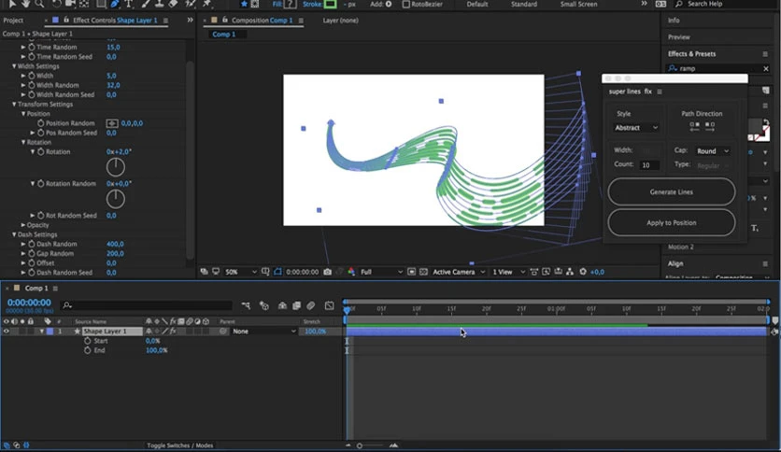Image resolution: width=781 pixels, height=452 pixels.
Task: Toggle stopwatch for Dash Random
Action: 32,244
